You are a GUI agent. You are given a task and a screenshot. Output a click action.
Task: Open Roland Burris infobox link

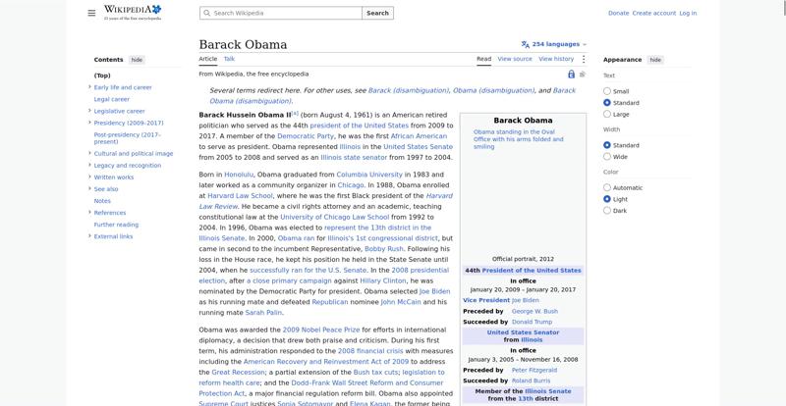(531, 381)
